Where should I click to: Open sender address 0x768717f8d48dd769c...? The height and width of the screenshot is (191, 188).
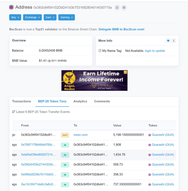(38, 144)
